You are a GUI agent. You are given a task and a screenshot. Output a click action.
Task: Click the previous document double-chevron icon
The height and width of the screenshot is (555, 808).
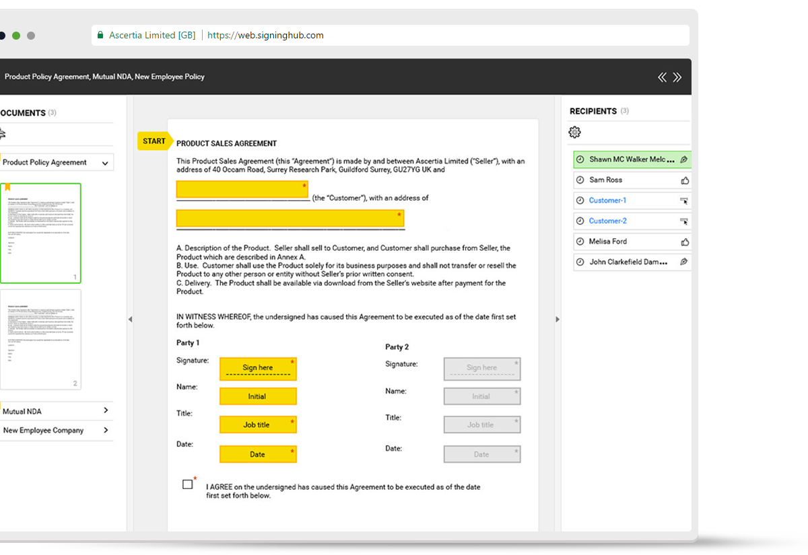(x=662, y=77)
